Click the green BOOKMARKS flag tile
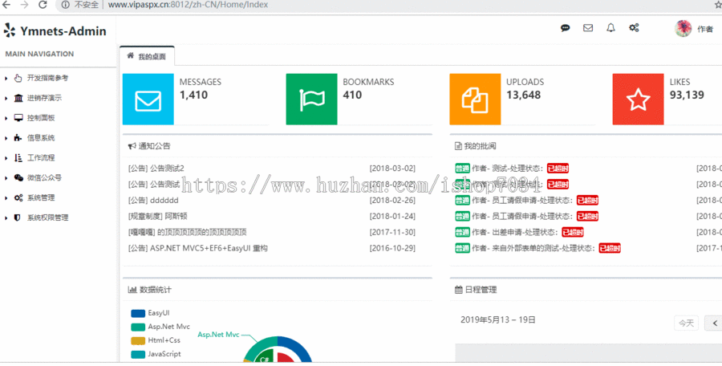The height and width of the screenshot is (366, 722). coord(312,99)
